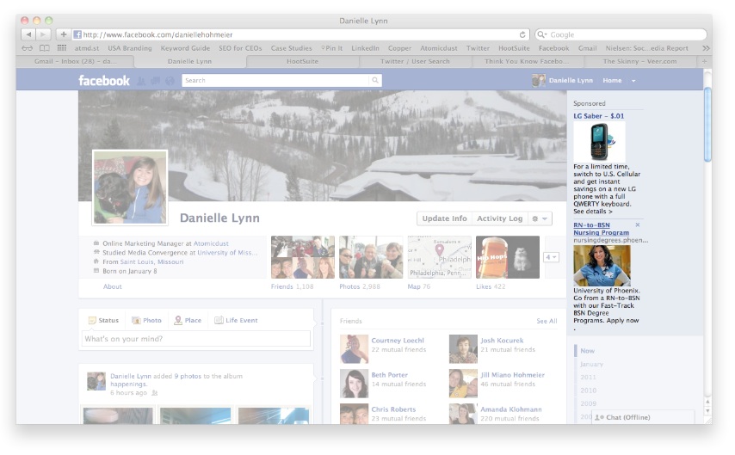Click See All in Friends box
Image resolution: width=735 pixels, height=455 pixels.
[547, 321]
